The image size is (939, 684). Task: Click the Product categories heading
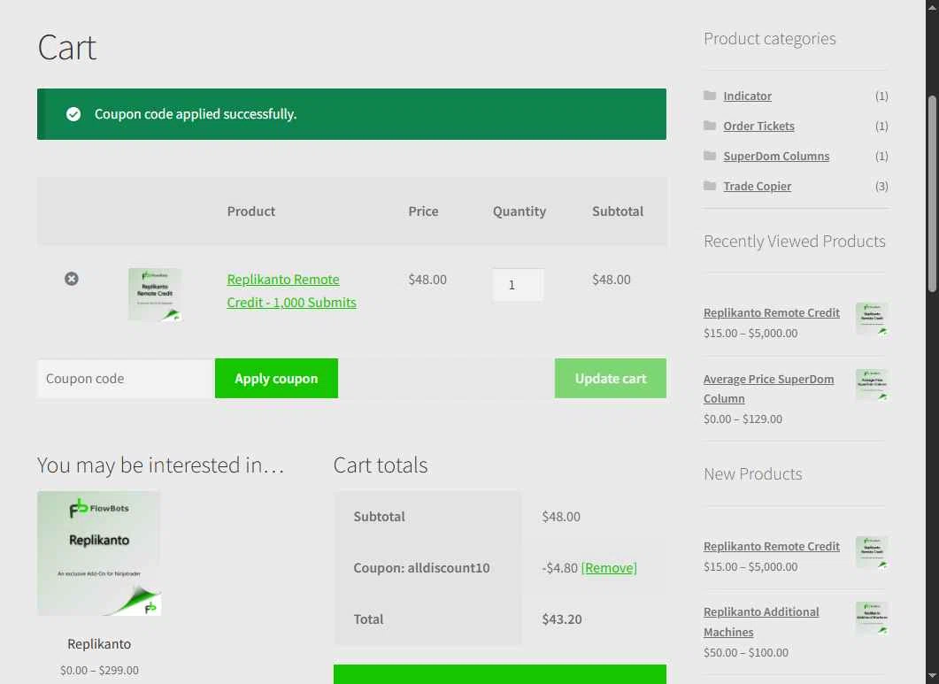pos(770,38)
